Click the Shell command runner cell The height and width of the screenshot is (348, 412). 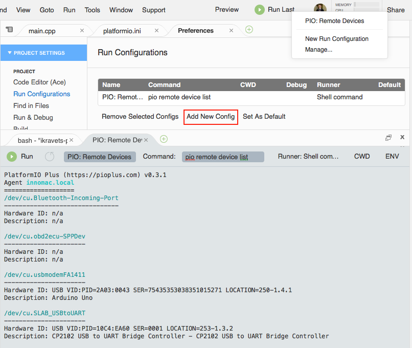point(340,97)
